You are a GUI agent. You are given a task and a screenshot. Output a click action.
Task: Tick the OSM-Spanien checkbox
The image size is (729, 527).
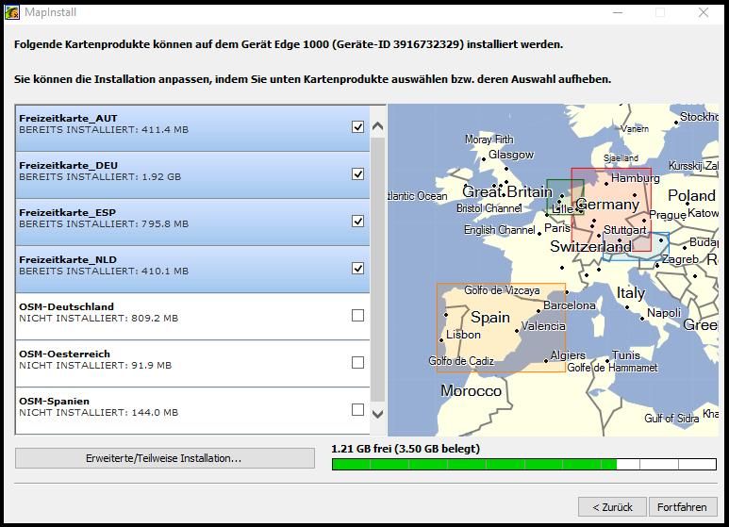[x=357, y=409]
